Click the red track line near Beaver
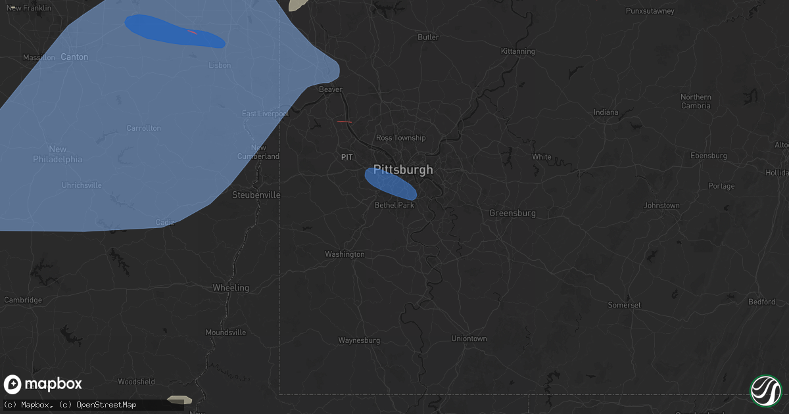Viewport: 789px width, 414px height. [345, 122]
